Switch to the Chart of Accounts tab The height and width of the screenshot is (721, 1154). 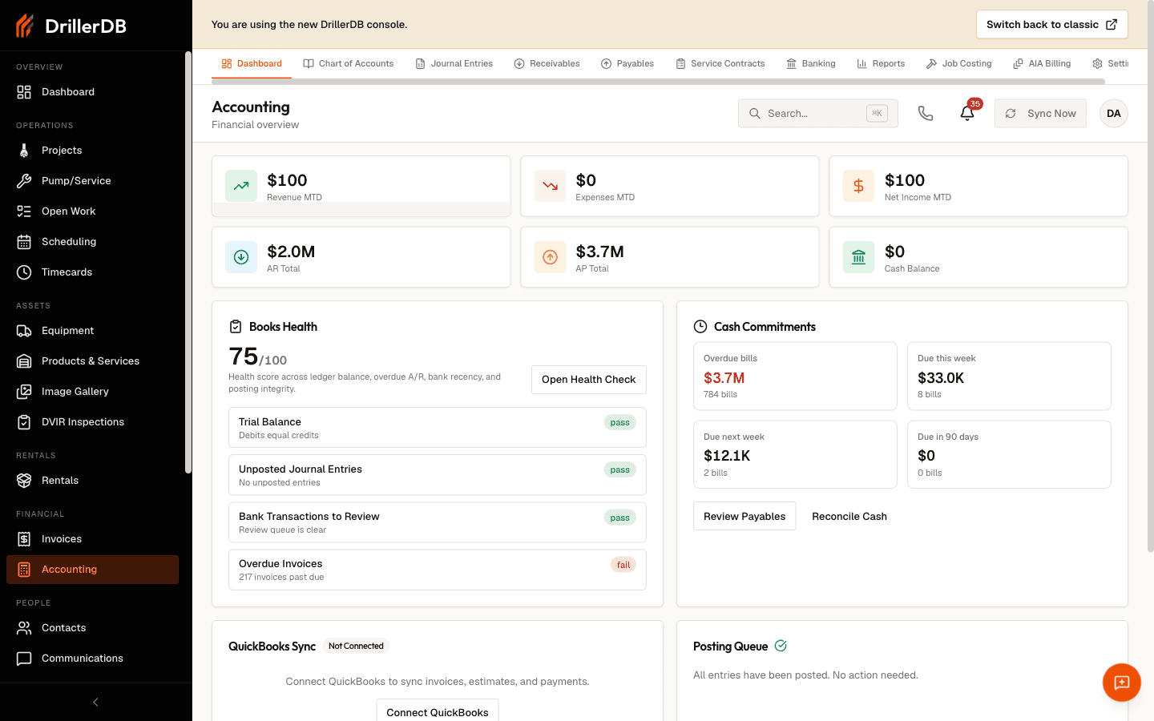(x=349, y=64)
